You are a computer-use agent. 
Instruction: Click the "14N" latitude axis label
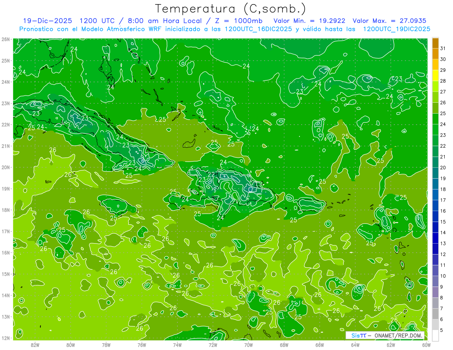point(6,295)
